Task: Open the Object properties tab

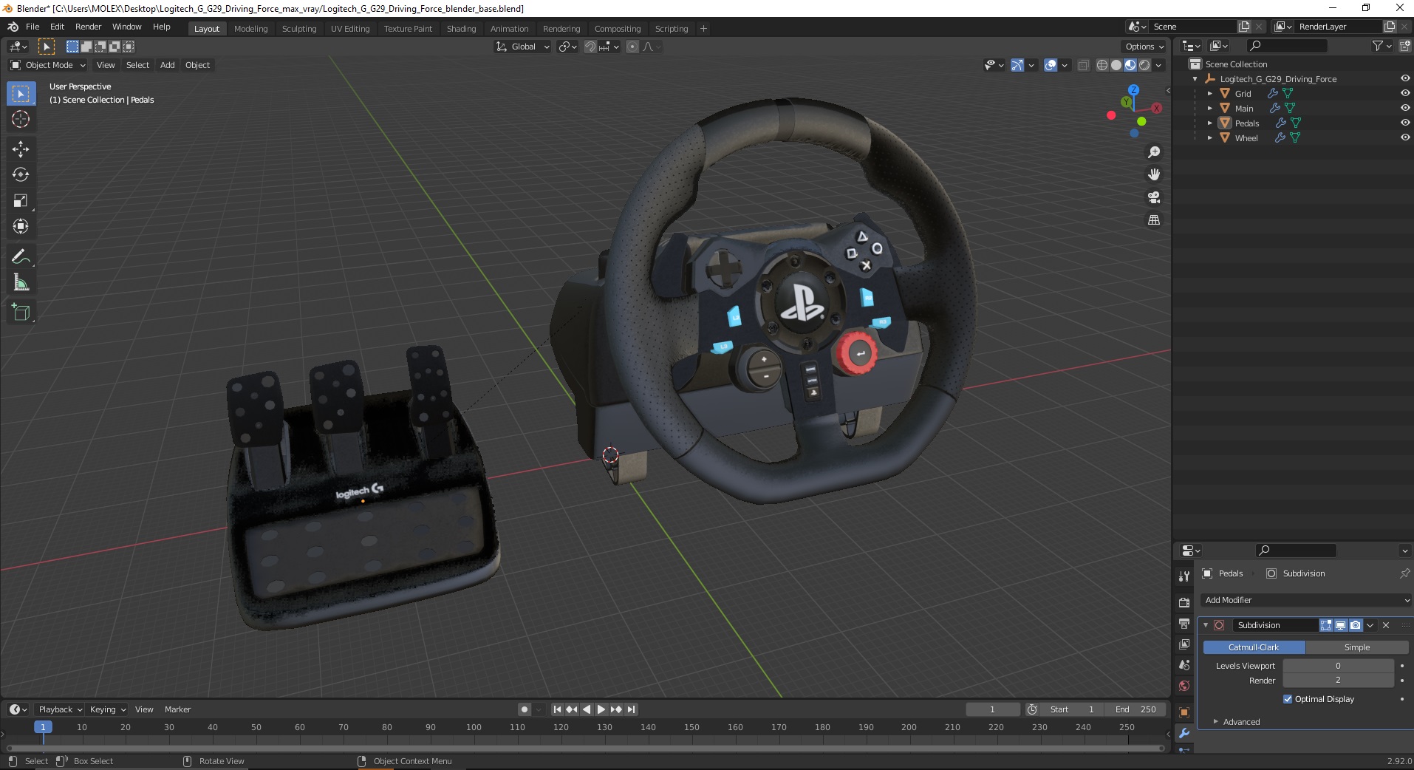Action: point(1184,712)
